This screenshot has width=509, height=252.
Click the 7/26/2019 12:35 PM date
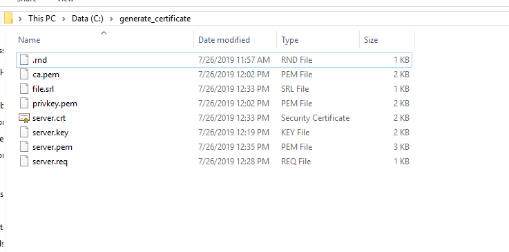233,147
